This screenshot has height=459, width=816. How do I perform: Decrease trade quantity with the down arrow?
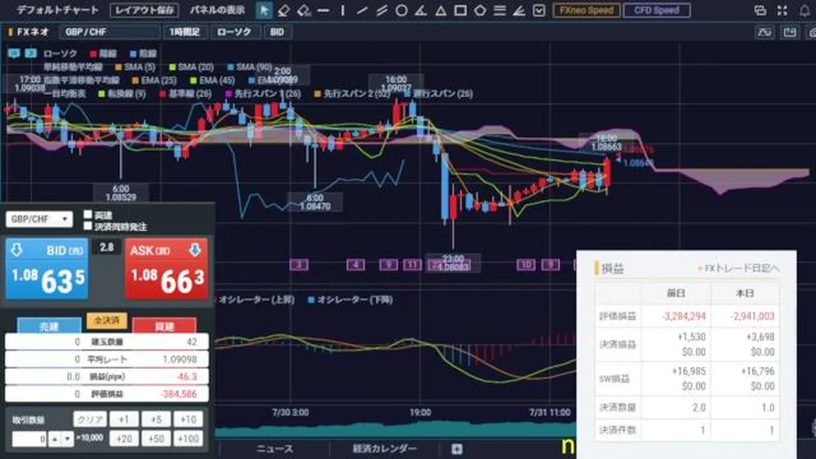click(x=66, y=439)
